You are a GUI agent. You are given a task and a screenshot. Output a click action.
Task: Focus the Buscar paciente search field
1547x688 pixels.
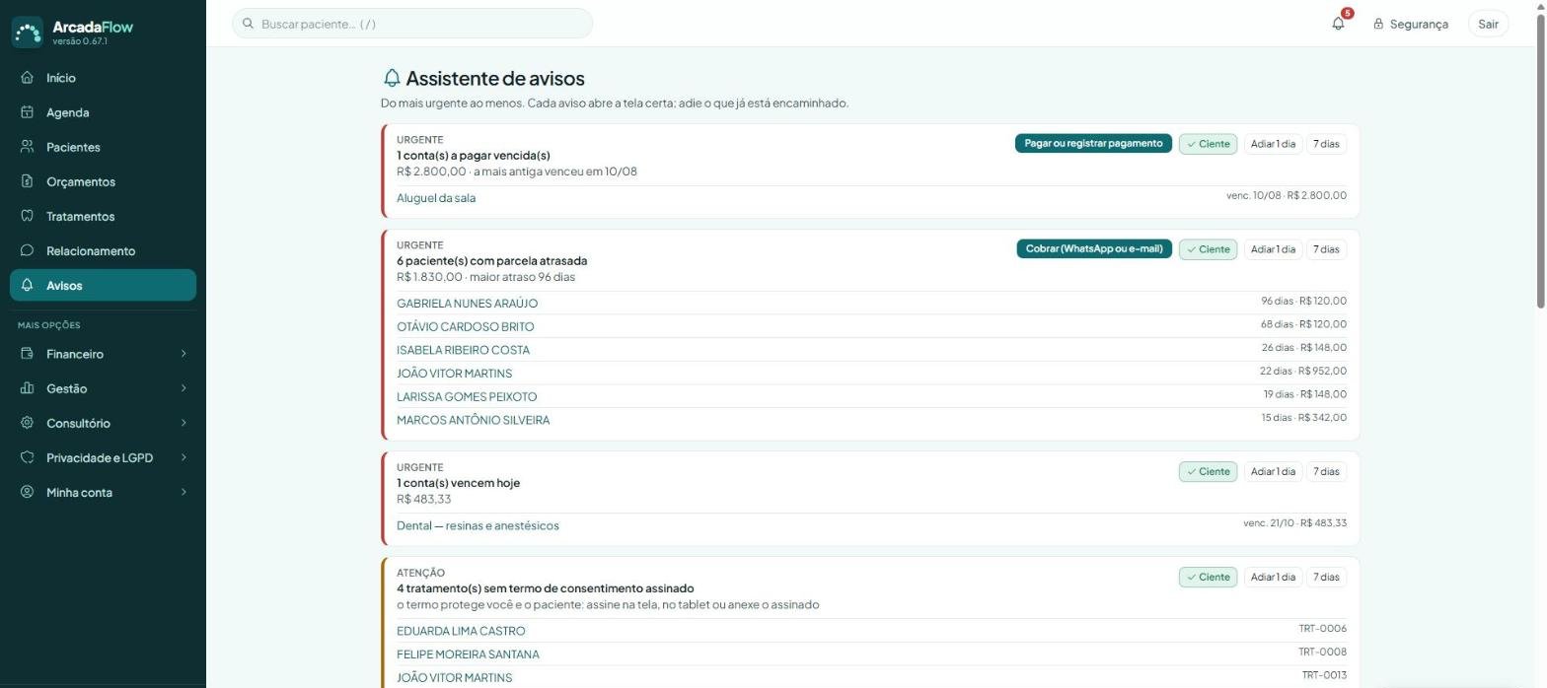point(412,24)
